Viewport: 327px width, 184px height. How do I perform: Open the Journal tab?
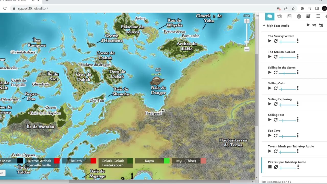289,16
